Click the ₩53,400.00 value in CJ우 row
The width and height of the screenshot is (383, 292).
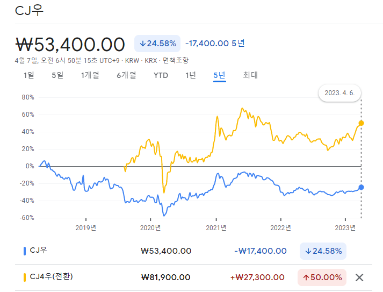pos(166,251)
